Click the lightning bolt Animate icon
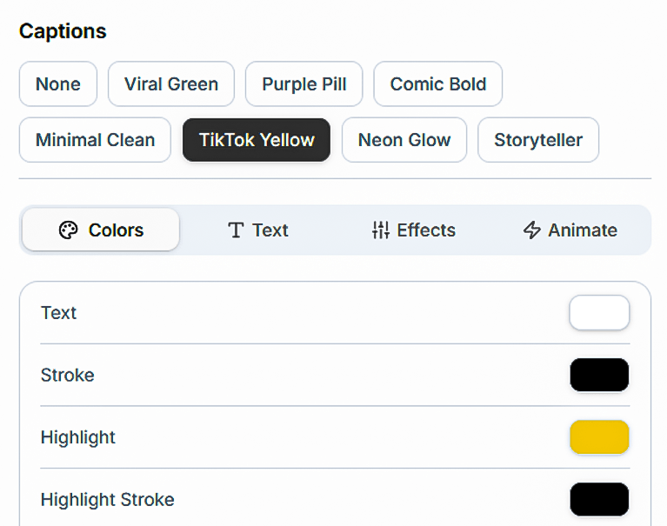This screenshot has height=526, width=667. tap(531, 230)
